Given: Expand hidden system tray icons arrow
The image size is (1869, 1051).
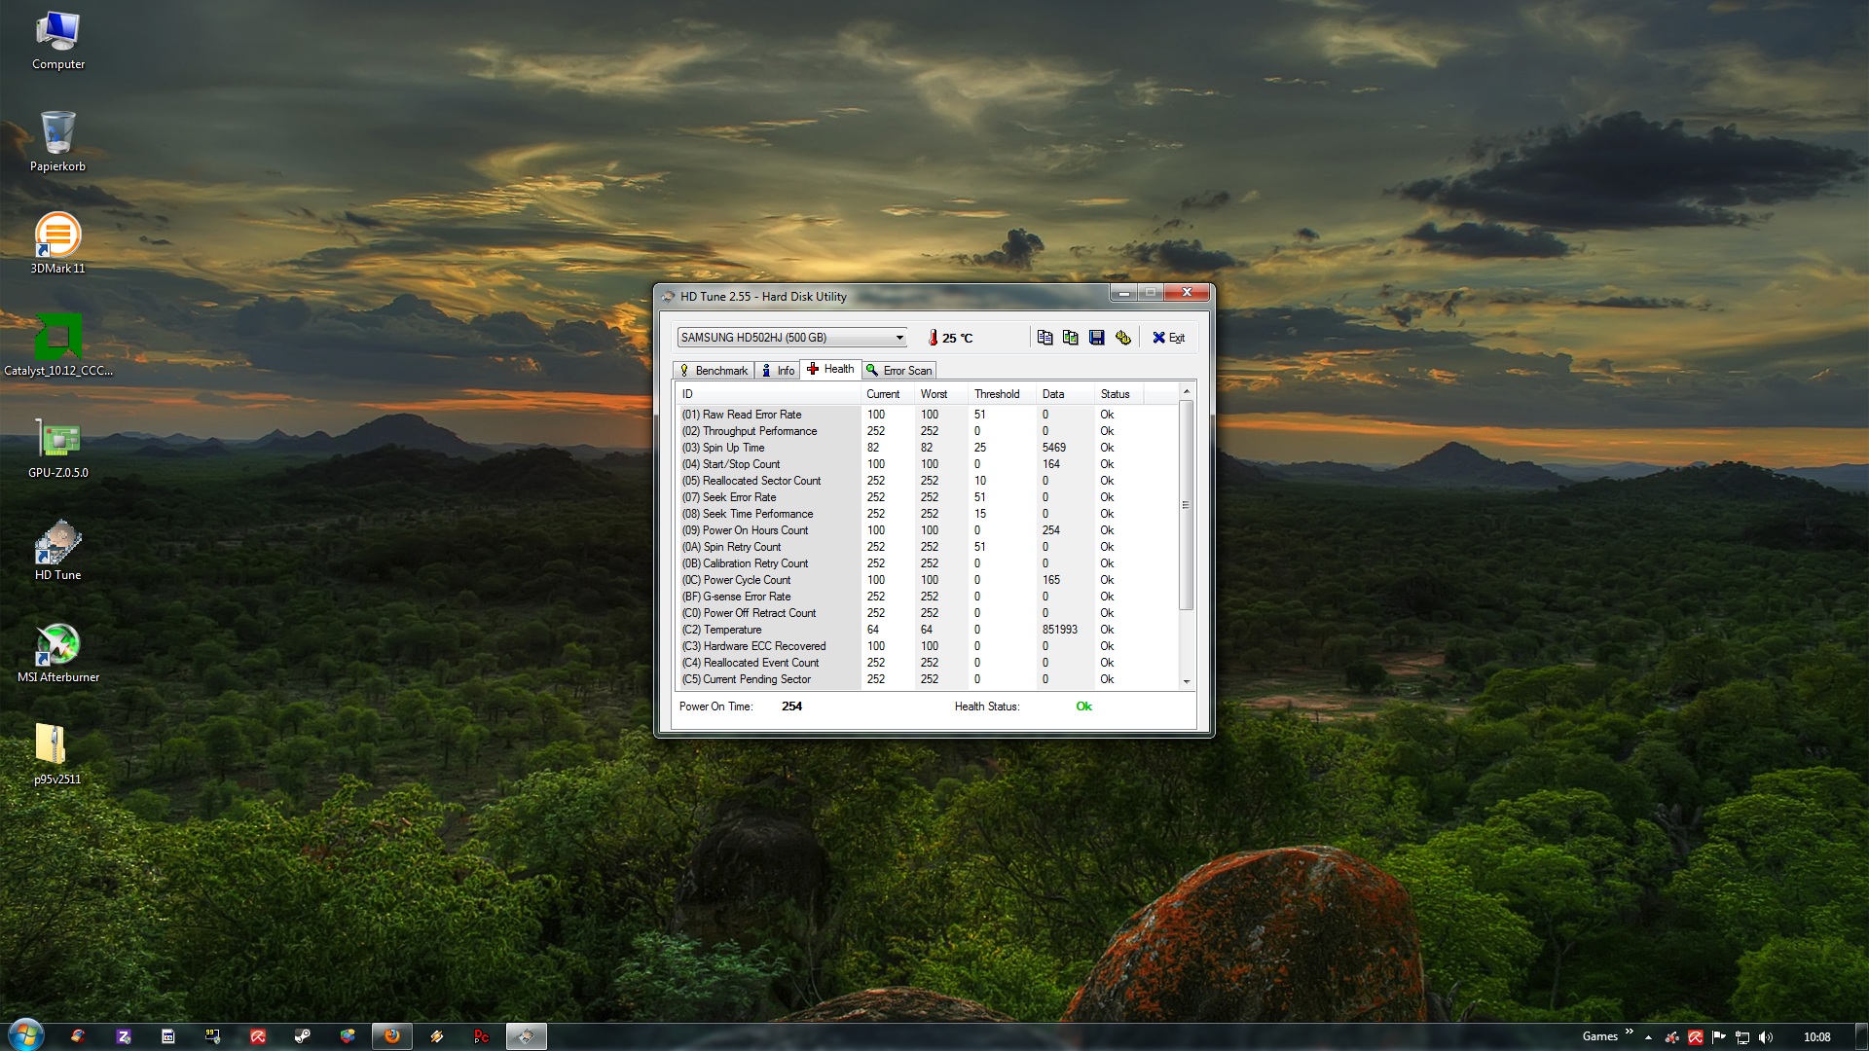Looking at the screenshot, I should [1648, 1037].
